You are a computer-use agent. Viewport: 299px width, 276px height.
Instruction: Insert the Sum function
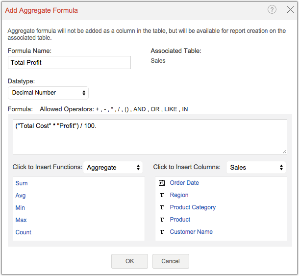pos(22,183)
